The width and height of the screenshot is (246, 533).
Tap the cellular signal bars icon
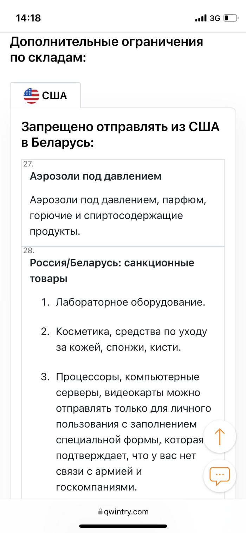coord(201,18)
